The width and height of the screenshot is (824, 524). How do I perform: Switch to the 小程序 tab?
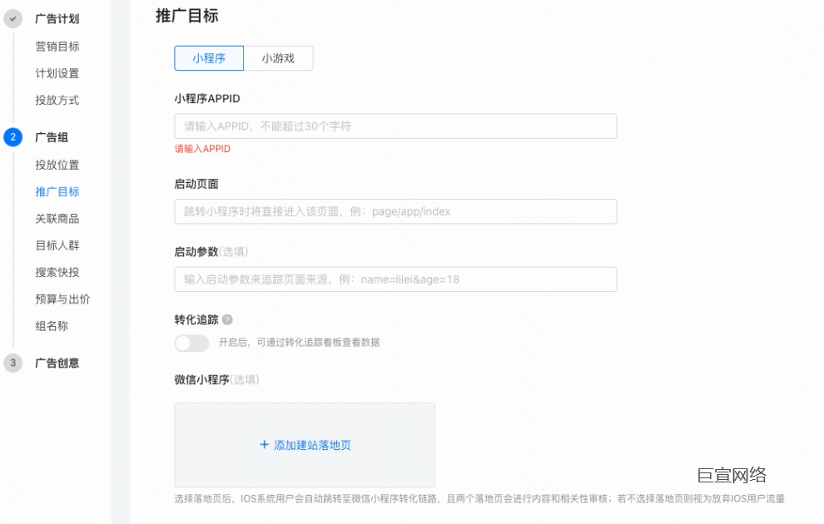[209, 58]
